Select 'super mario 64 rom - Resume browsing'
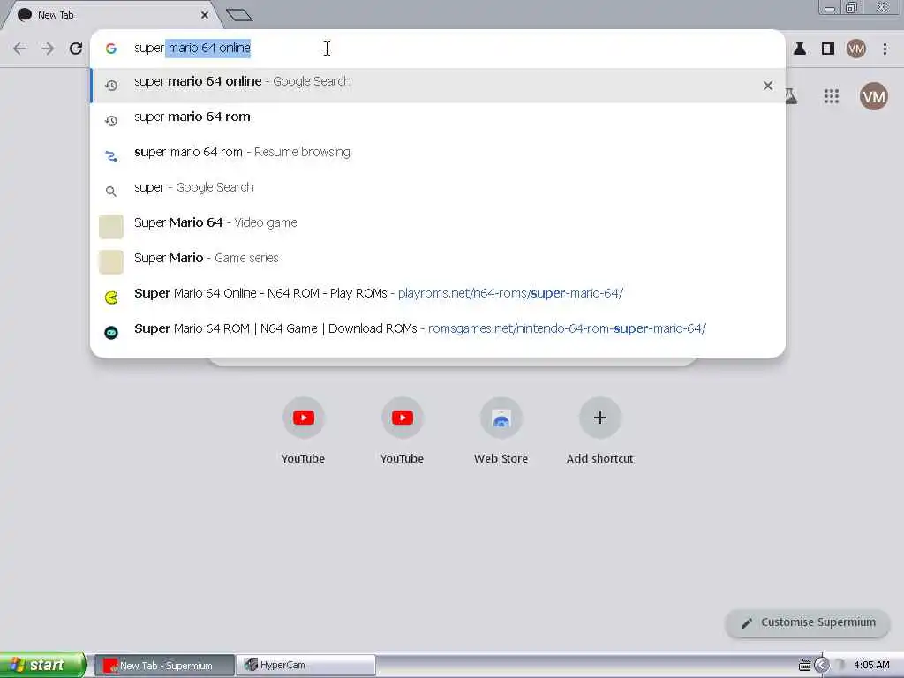The width and height of the screenshot is (904, 678). click(x=438, y=155)
